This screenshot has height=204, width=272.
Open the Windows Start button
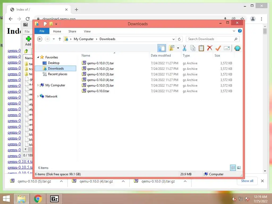[x=6, y=199]
